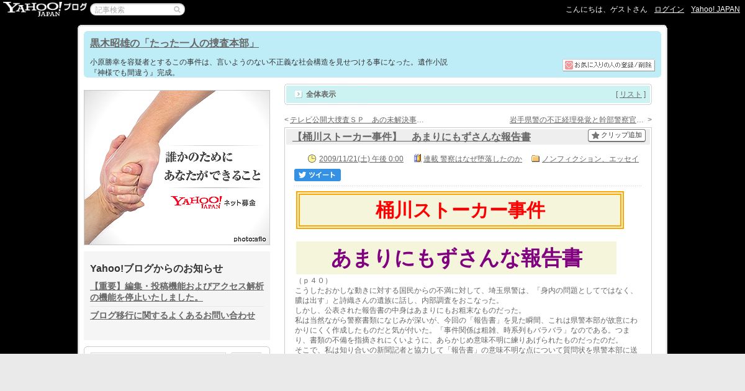Click the clock icon beside post date
Image resolution: width=745 pixels, height=391 pixels.
(312, 159)
